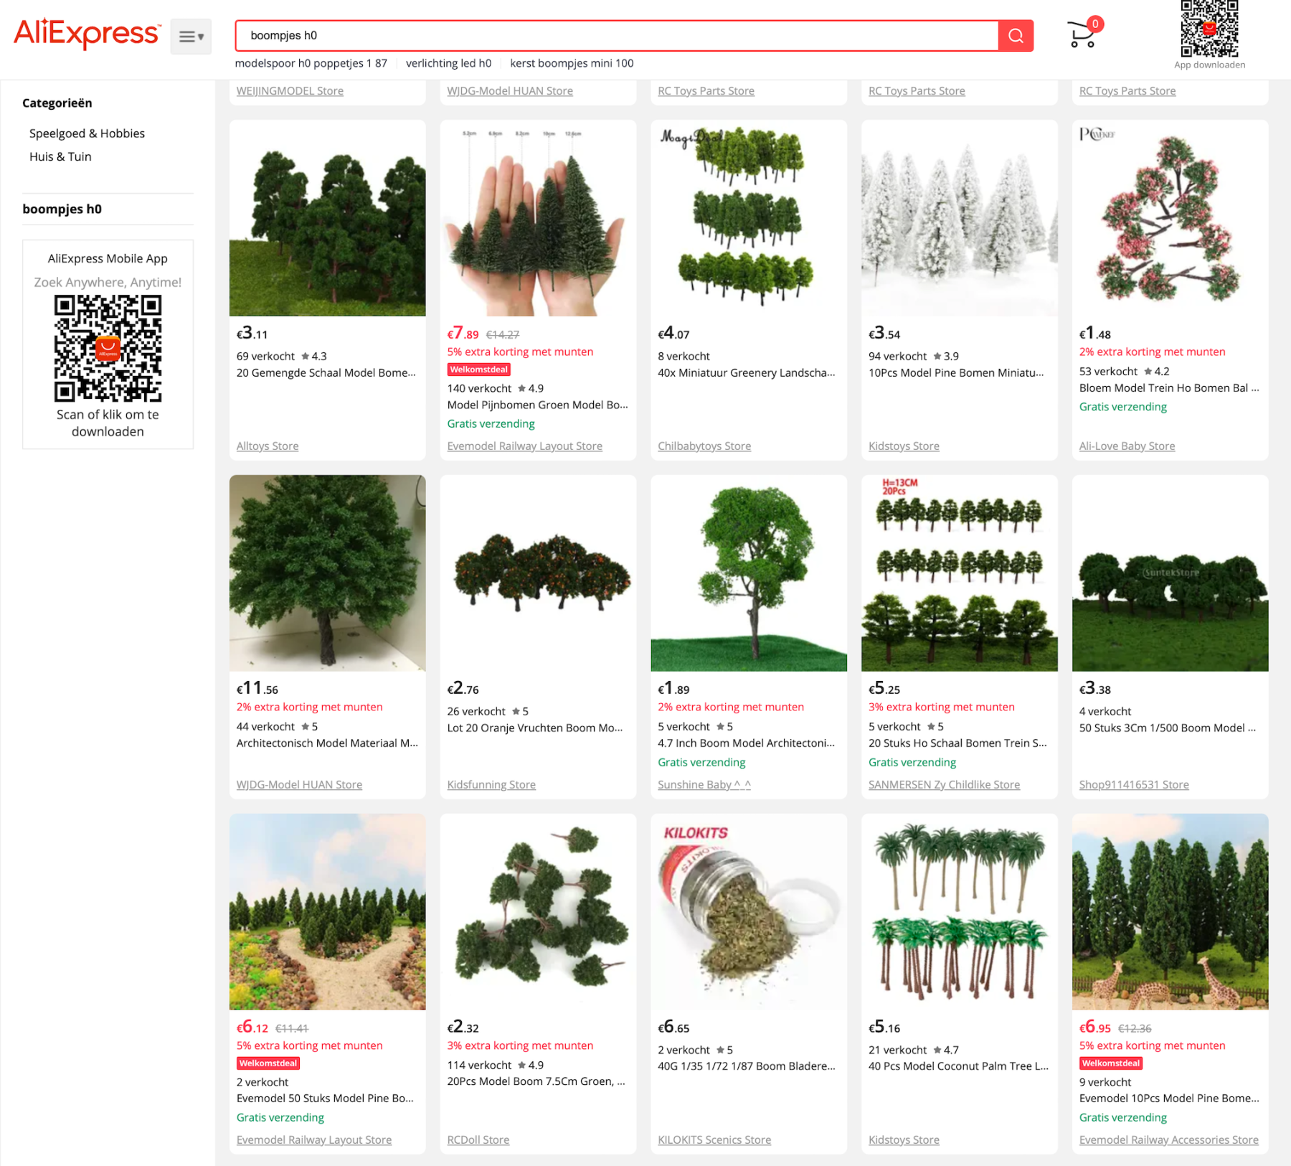Open the orange fruit trees product image

538,573
